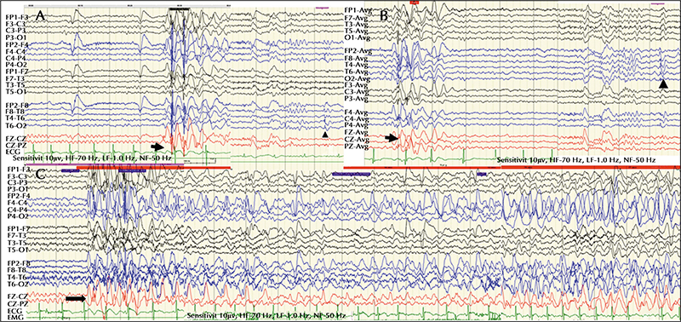This screenshot has height=322, width=681.
Task: Click the red event marker atop panel B
Action: click(414, 3)
